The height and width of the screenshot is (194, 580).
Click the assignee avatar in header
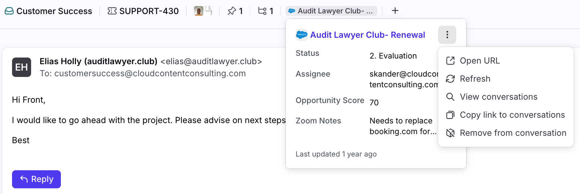[x=199, y=11]
